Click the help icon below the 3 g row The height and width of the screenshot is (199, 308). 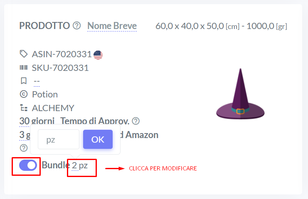pyautogui.click(x=24, y=148)
